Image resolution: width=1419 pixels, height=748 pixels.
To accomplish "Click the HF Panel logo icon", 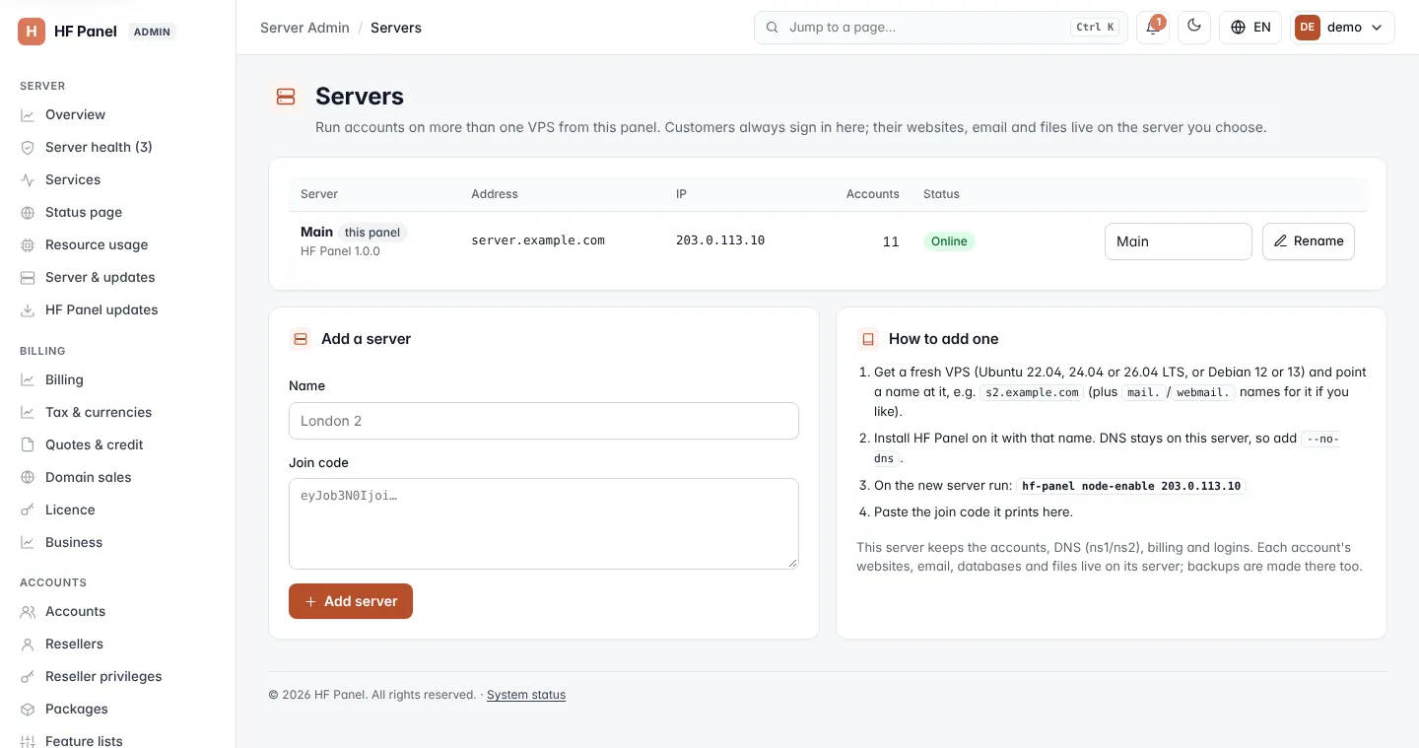I will [32, 32].
